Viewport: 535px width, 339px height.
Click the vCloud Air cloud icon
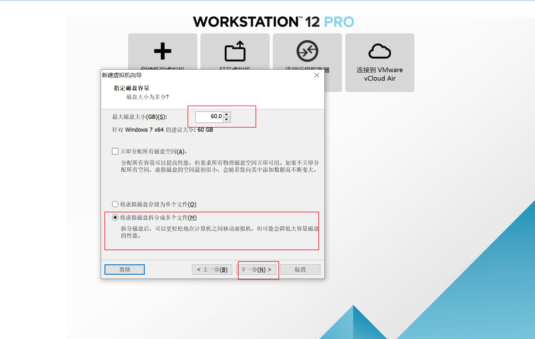tap(380, 51)
